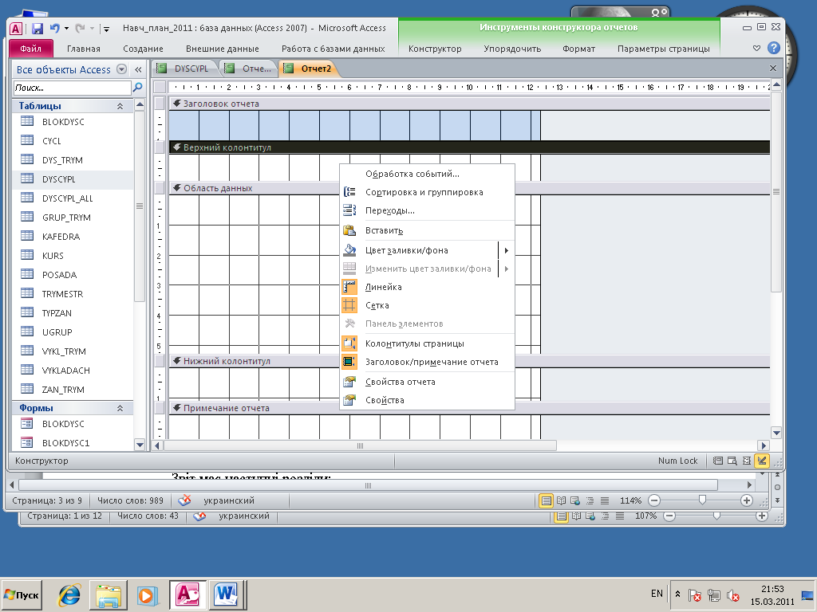This screenshot has width=817, height=612.
Task: Show hidden tray icons arrow
Action: point(678,594)
